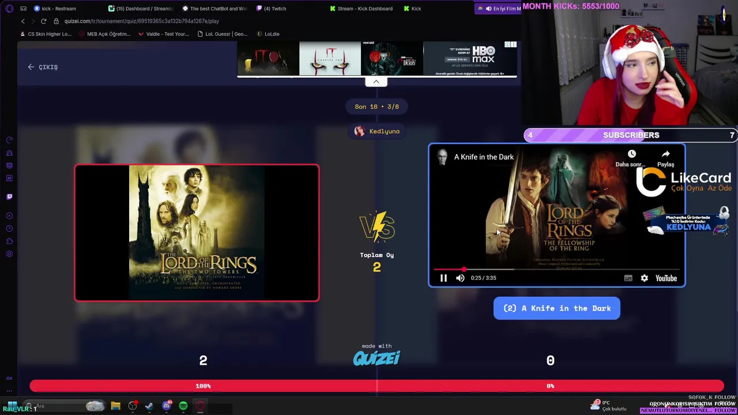
Task: Open GX Control speedometer sidebar icon
Action: click(x=9, y=140)
